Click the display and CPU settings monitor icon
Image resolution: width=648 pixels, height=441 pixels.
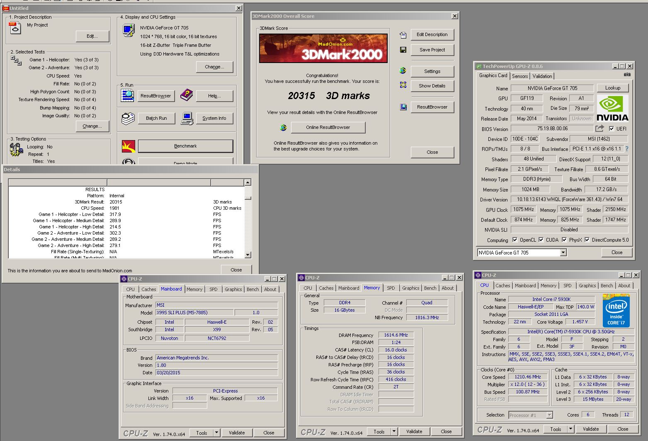[129, 30]
